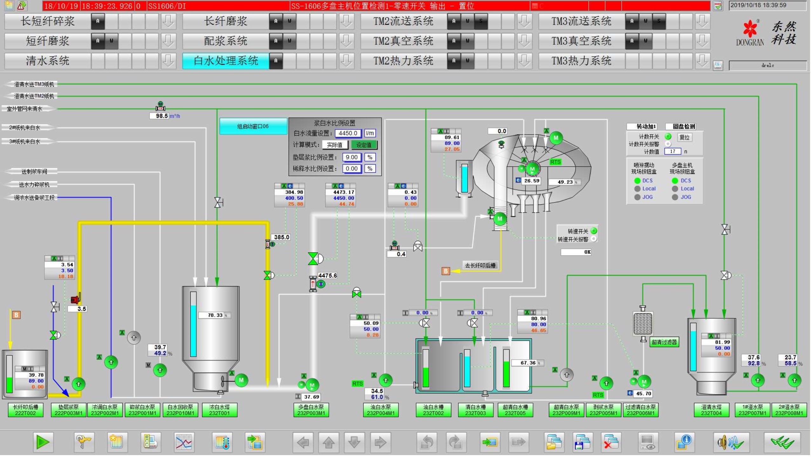Expand the TM3流送系统 down arrow
Image resolution: width=811 pixels, height=457 pixels.
702,21
